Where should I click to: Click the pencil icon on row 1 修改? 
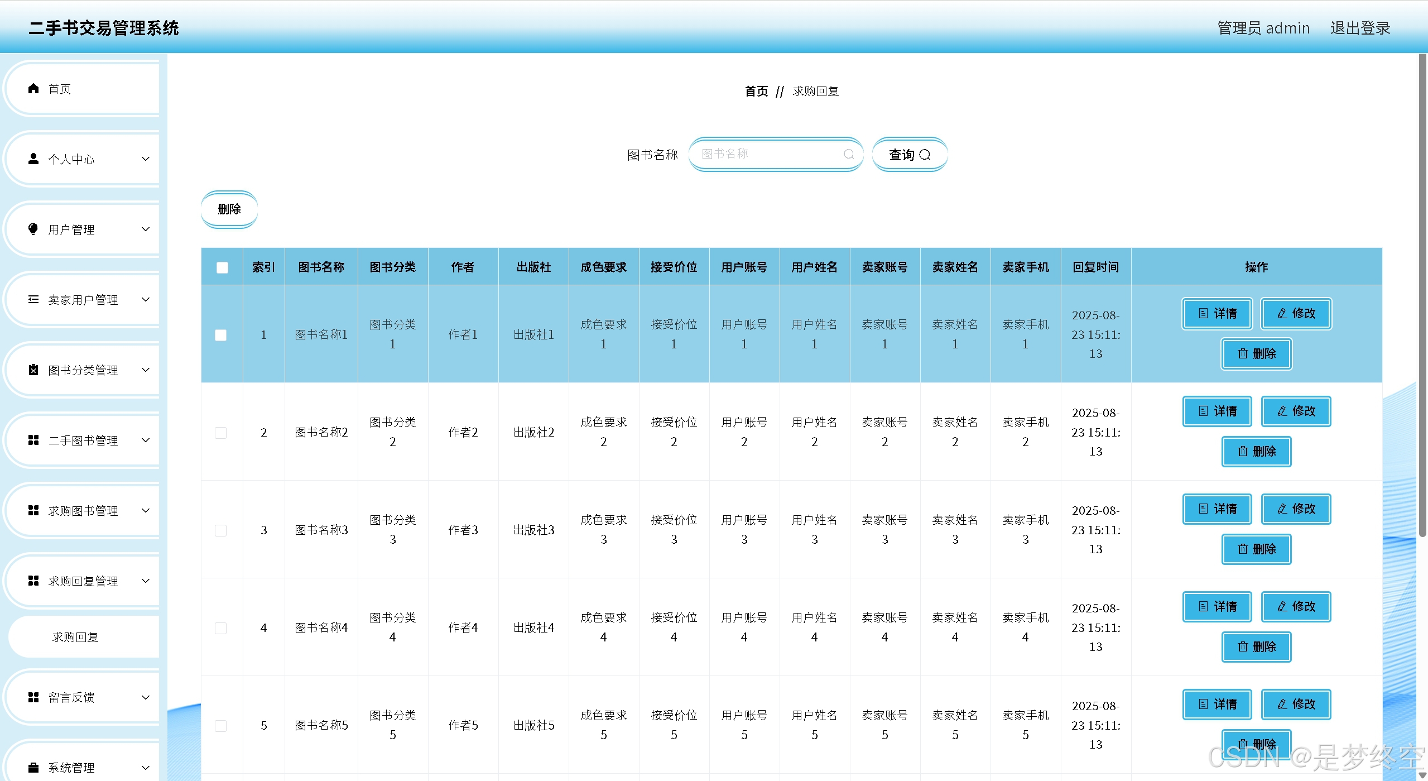pyautogui.click(x=1282, y=313)
